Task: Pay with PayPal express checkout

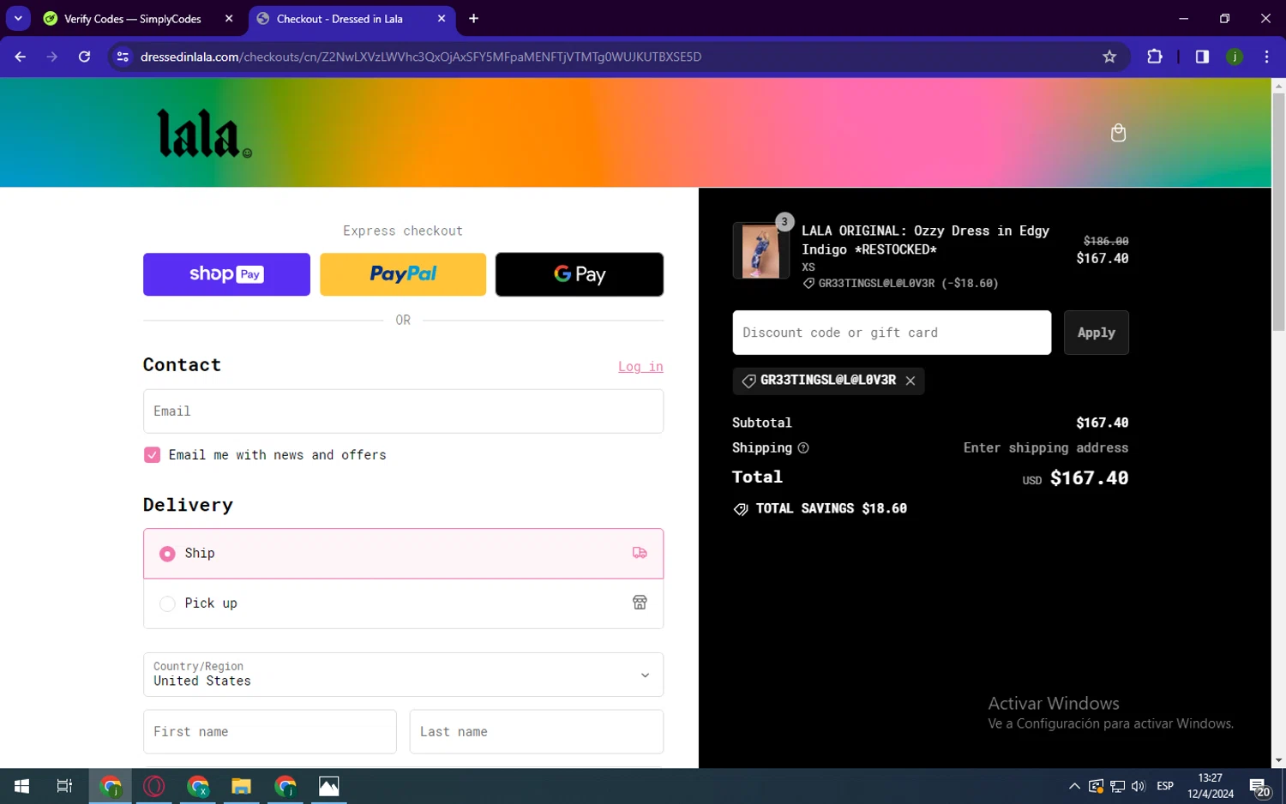Action: pyautogui.click(x=403, y=274)
